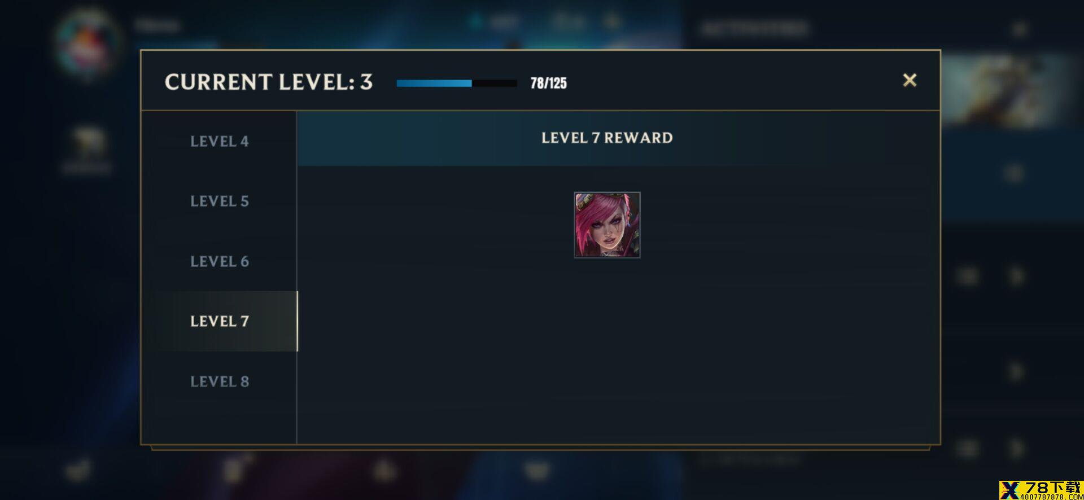Click the Vi champion reward portrait
This screenshot has height=500, width=1084.
(607, 225)
